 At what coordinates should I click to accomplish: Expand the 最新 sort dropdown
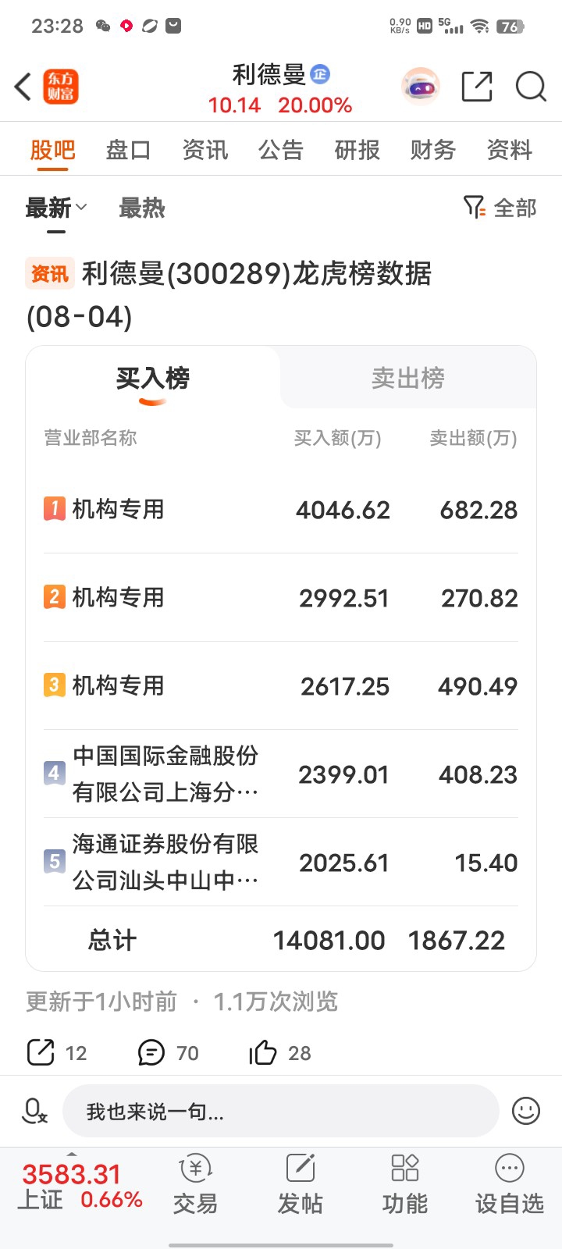pyautogui.click(x=56, y=208)
